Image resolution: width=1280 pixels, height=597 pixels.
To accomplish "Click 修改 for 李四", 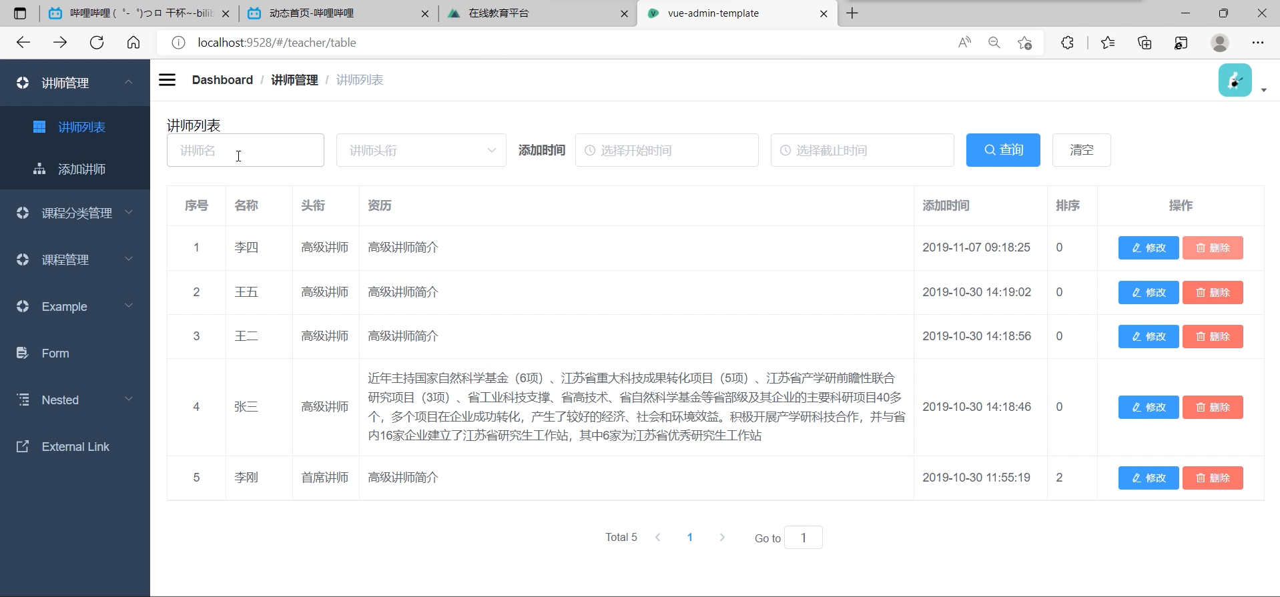I will pyautogui.click(x=1149, y=247).
